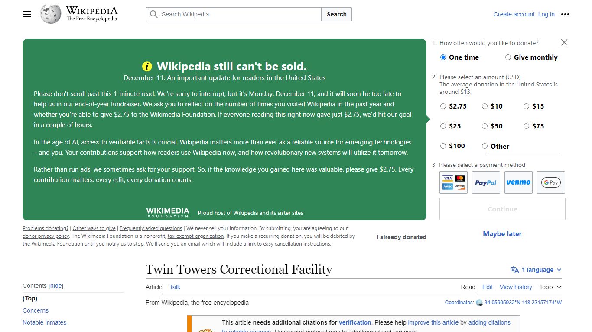Click the Search button

click(x=337, y=14)
